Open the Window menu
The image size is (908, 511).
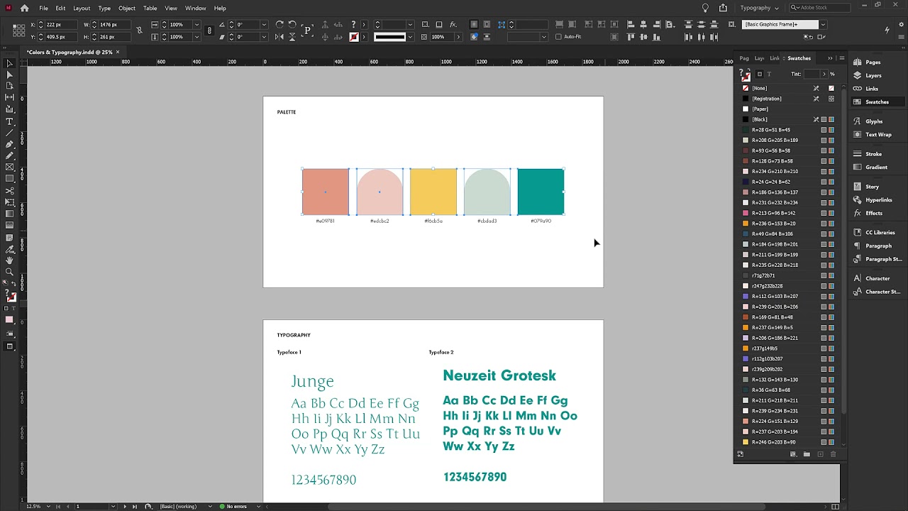(196, 8)
